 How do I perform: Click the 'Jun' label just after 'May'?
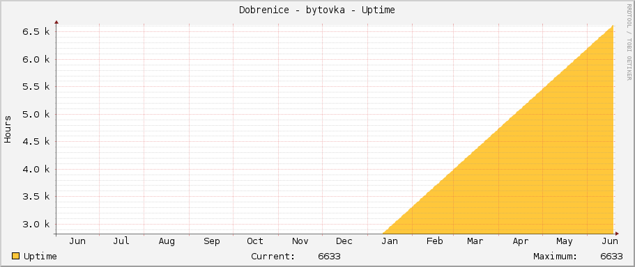(x=610, y=241)
